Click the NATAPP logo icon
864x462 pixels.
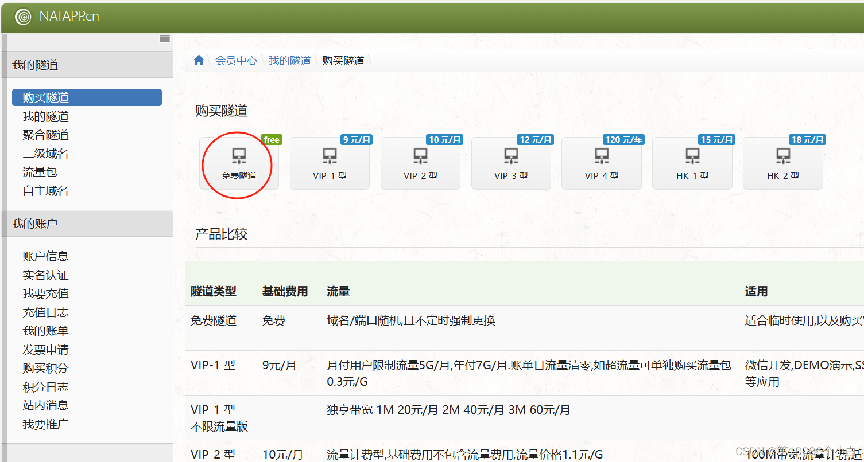[22, 17]
